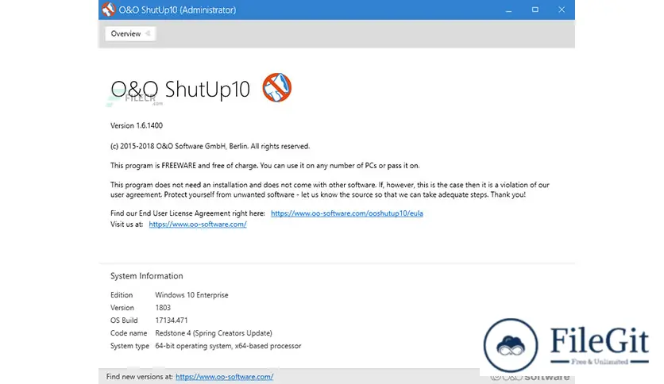The height and width of the screenshot is (384, 664).
Task: Click the '(c) 2015-2018 O&O Software GmbH' copyright line
Action: pos(210,146)
